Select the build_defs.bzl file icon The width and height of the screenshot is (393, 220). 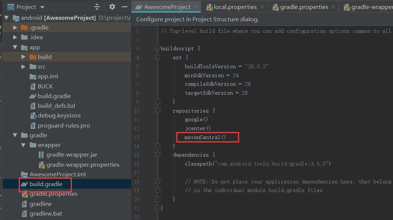coord(33,106)
